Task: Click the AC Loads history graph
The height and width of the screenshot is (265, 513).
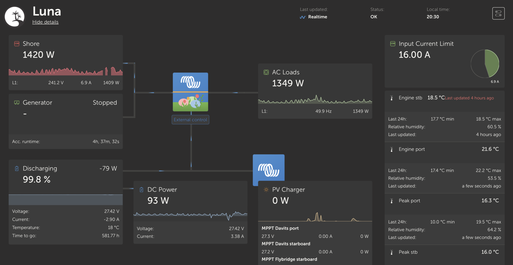Action: (315, 99)
